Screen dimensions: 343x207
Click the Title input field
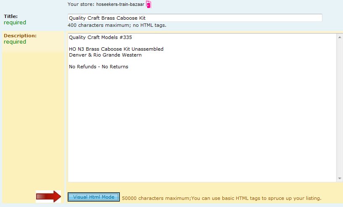coord(195,18)
